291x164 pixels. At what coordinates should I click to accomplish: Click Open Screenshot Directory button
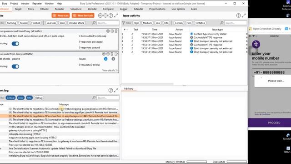pos(265,29)
